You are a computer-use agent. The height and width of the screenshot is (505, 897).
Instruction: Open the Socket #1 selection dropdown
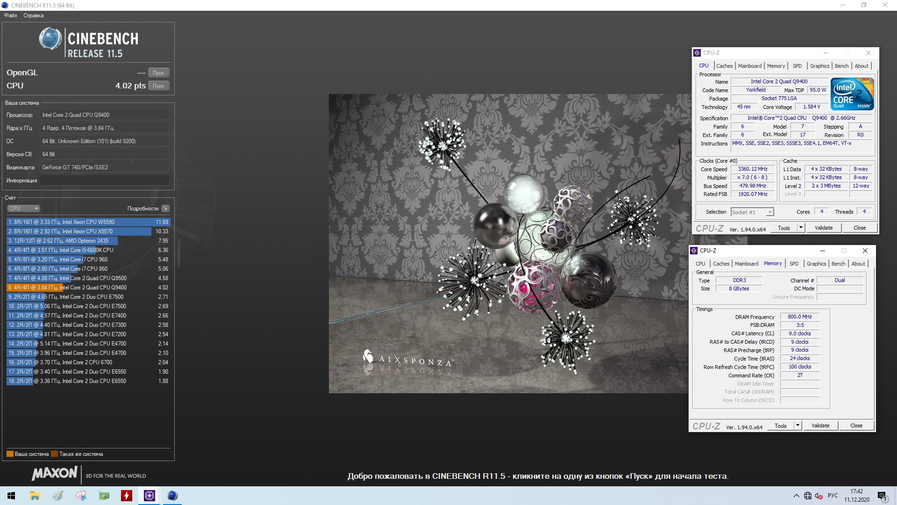[752, 212]
